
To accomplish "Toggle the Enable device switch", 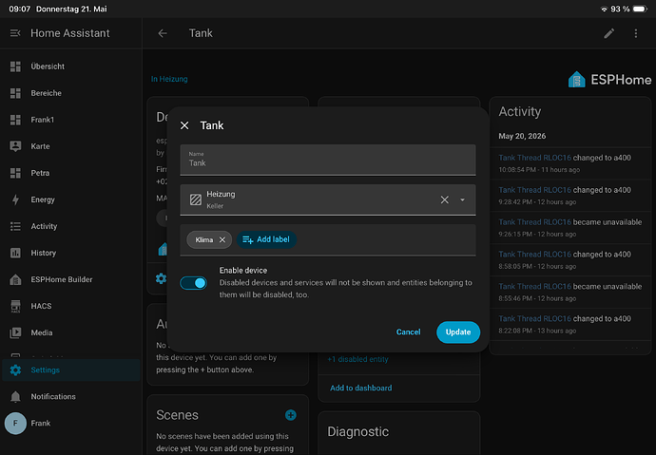I will 193,283.
